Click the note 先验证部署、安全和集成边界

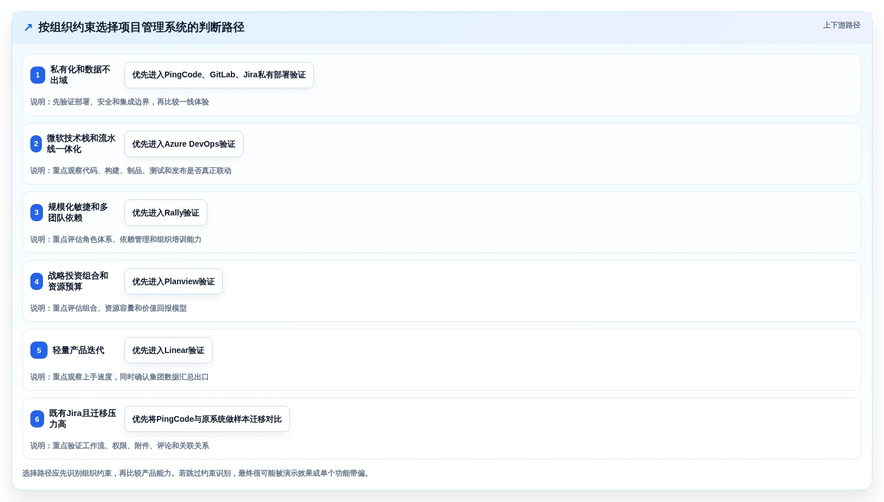point(120,102)
